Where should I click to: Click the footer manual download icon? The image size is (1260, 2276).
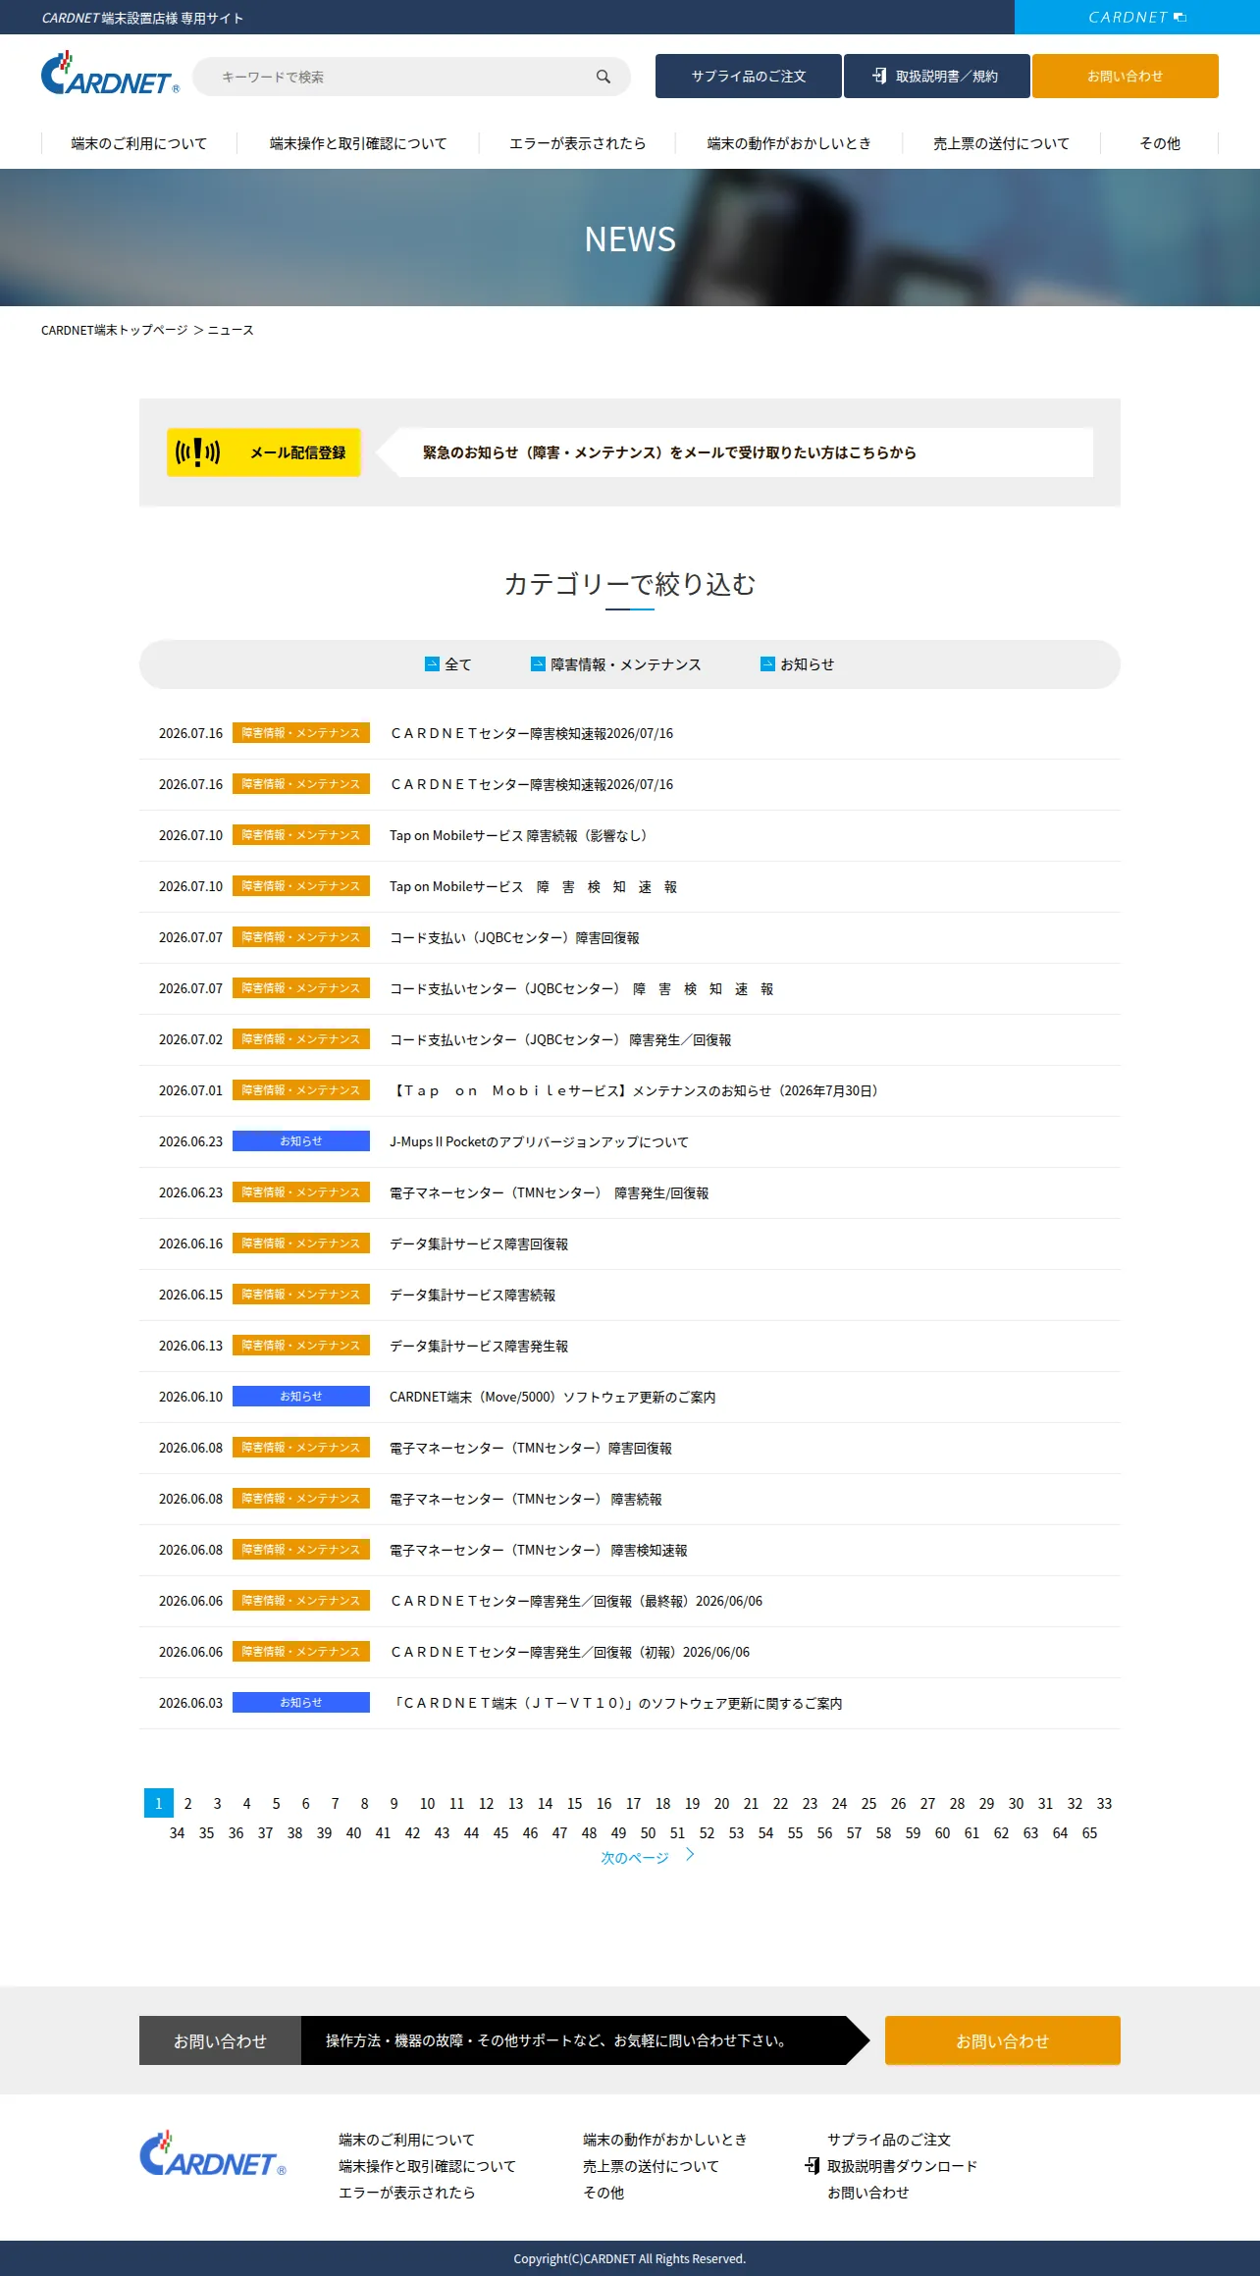(x=813, y=2165)
